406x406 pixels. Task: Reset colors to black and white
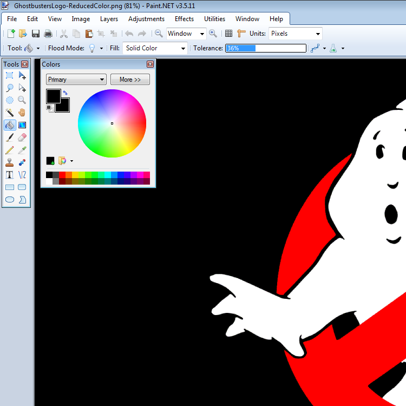(50, 108)
